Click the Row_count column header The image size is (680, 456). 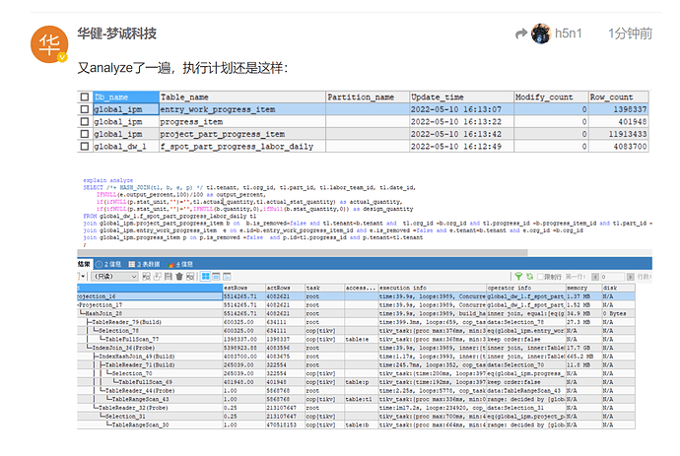(x=616, y=98)
